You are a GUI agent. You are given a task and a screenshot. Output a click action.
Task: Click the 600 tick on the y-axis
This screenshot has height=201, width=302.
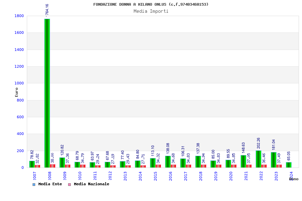[20, 117]
